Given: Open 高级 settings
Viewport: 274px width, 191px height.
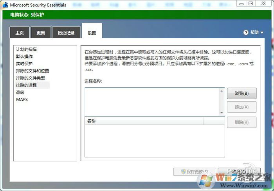Looking at the screenshot, I should [20, 92].
